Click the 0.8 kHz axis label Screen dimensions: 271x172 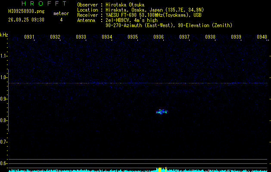pyautogui.click(x=3, y=120)
